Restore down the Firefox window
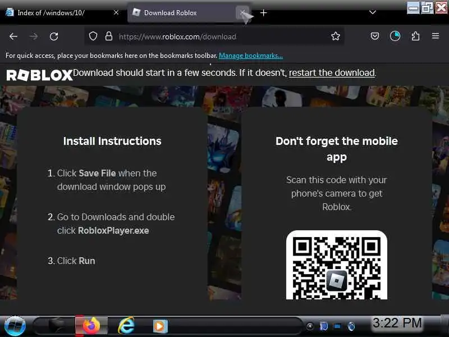This screenshot has width=449, height=337. (x=427, y=8)
